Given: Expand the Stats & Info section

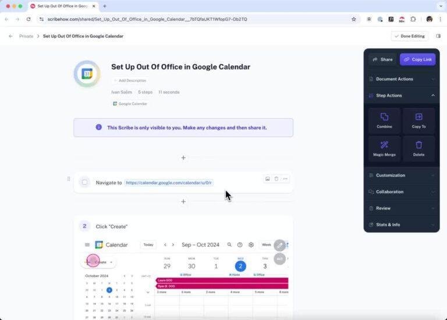Looking at the screenshot, I should (x=402, y=225).
